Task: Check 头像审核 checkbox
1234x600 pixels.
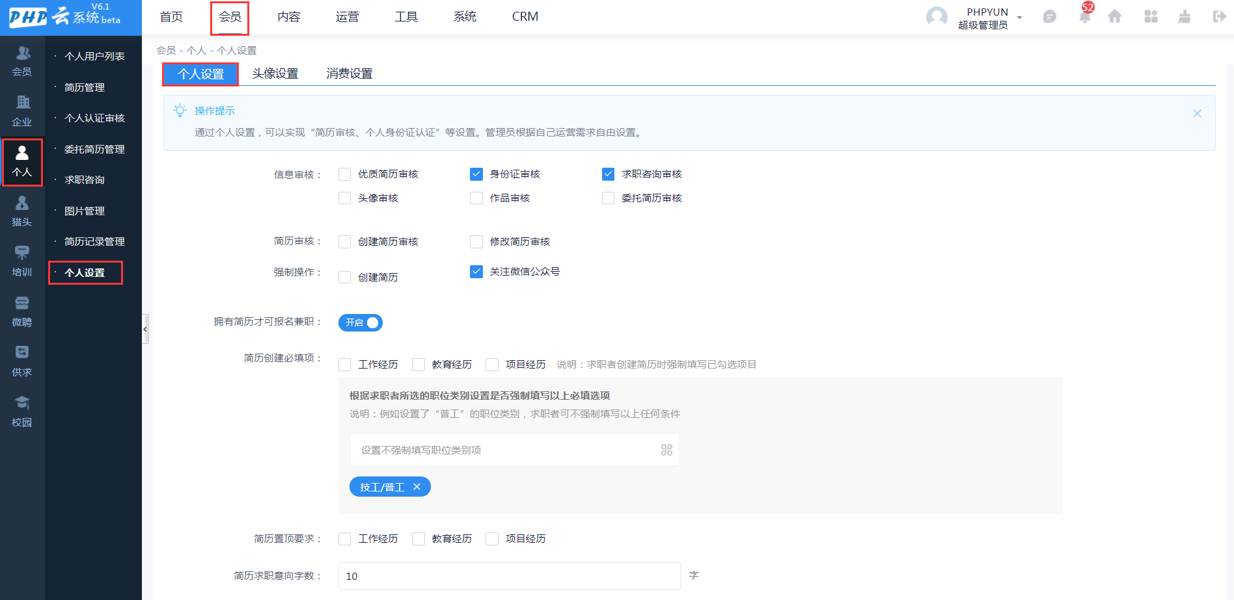Action: coord(345,198)
